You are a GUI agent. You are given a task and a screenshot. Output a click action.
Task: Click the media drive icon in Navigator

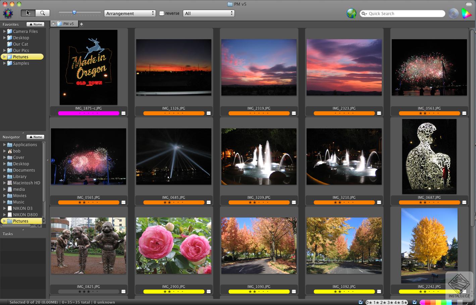pyautogui.click(x=10, y=189)
